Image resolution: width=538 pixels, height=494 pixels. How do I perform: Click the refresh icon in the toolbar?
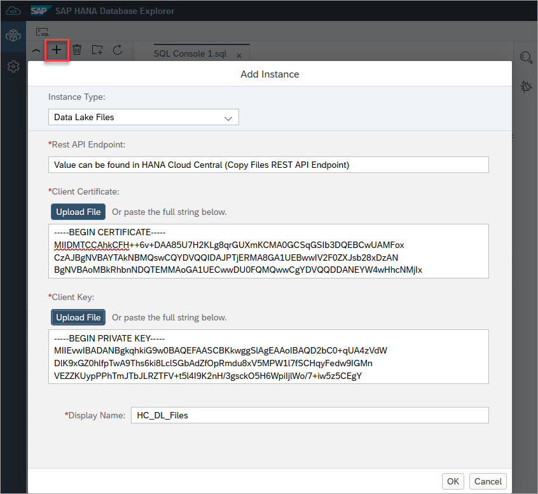(118, 50)
